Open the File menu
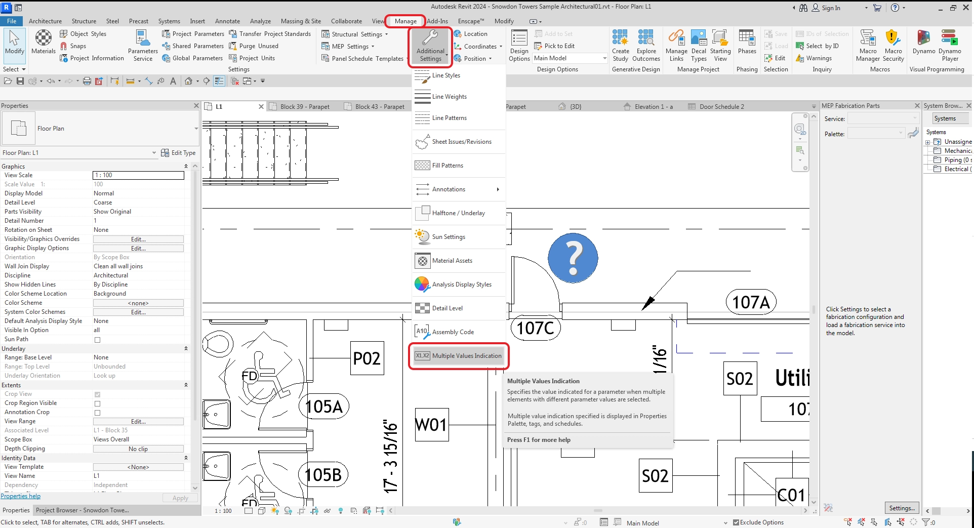Viewport: 974px width, 528px height. [12, 21]
